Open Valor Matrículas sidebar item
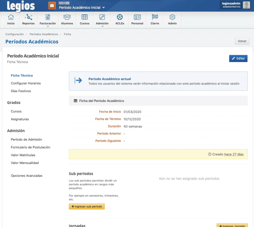The width and height of the screenshot is (254, 227). pos(23,155)
